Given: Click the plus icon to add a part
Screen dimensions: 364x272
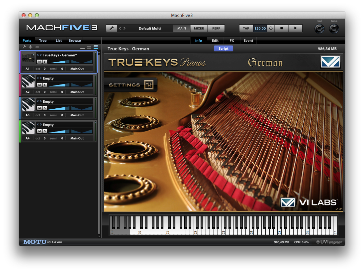Looking at the screenshot, I should [31, 47].
